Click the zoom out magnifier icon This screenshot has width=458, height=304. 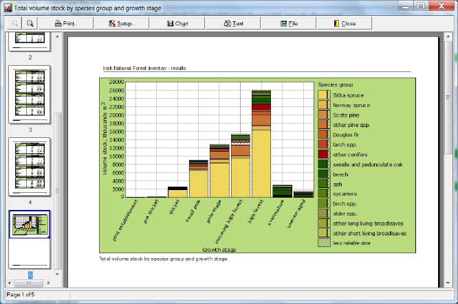(x=30, y=23)
